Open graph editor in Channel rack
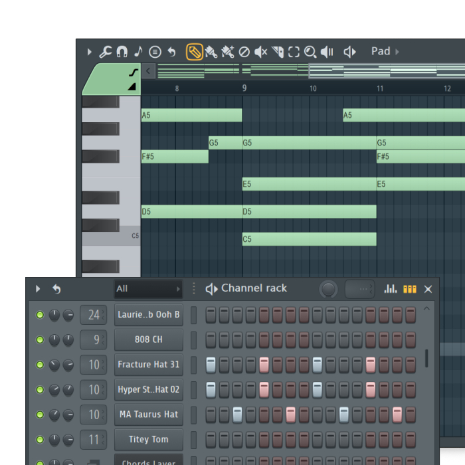Image resolution: width=465 pixels, height=465 pixels. 391,289
